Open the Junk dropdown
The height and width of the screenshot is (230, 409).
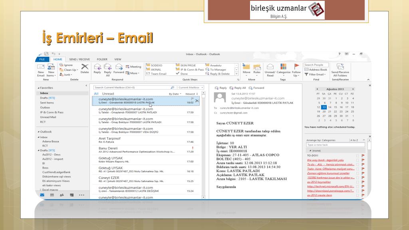tap(66, 75)
